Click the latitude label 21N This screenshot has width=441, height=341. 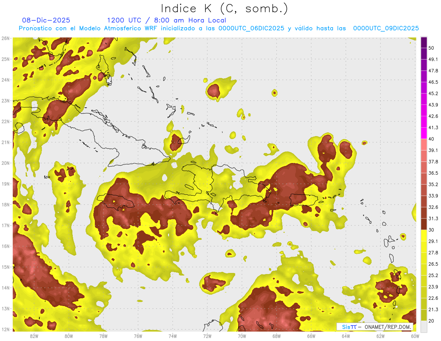coord(5,142)
